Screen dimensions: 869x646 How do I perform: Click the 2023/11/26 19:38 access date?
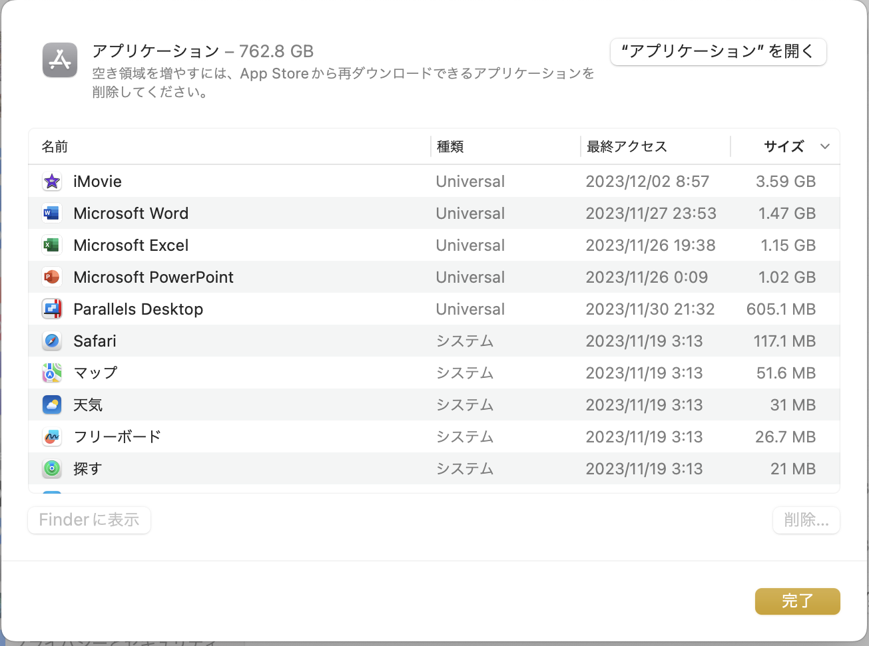[x=651, y=245]
